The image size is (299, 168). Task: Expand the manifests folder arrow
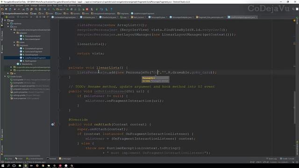[x=8, y=24]
